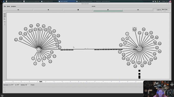Open the network indicator in system tray
174x97 pixels.
pyautogui.click(x=155, y=1)
